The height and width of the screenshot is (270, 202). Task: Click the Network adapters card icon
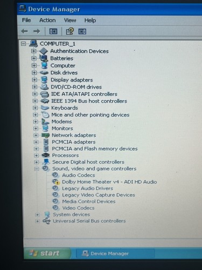pyautogui.click(x=46, y=135)
